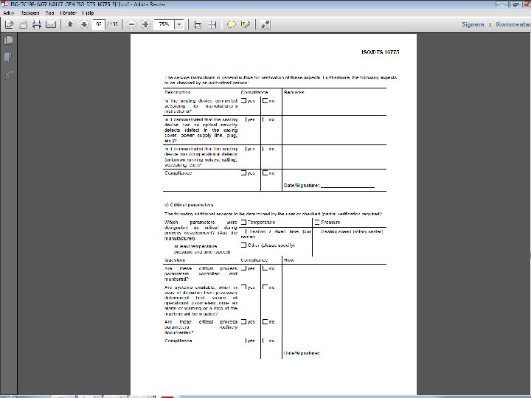Add a sticky note comment bubble

tap(232, 24)
